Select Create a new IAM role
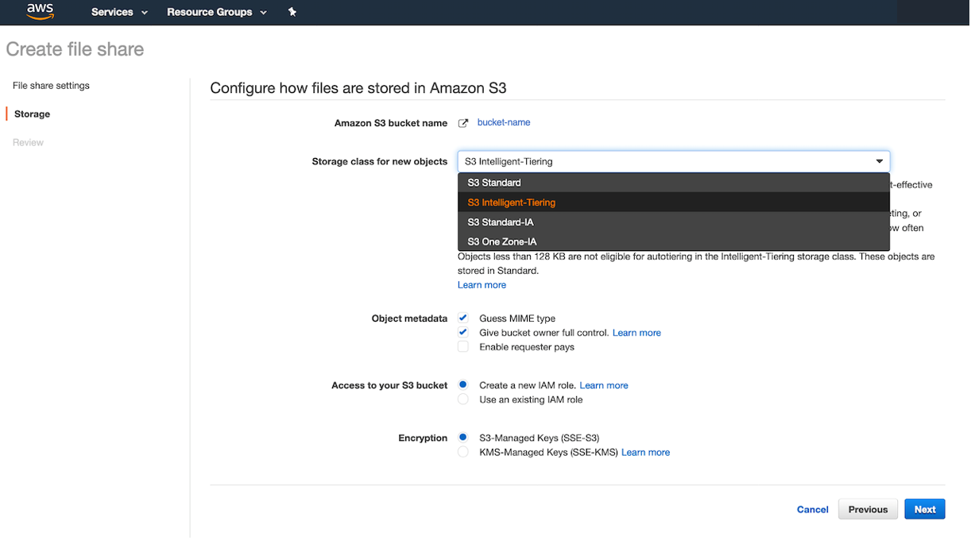Viewport: 971px width, 544px height. [463, 384]
